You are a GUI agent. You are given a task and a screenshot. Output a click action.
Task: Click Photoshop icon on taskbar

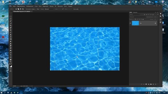point(21,93)
